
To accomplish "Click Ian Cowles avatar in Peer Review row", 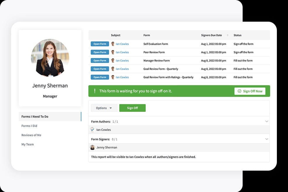I will pos(113,52).
